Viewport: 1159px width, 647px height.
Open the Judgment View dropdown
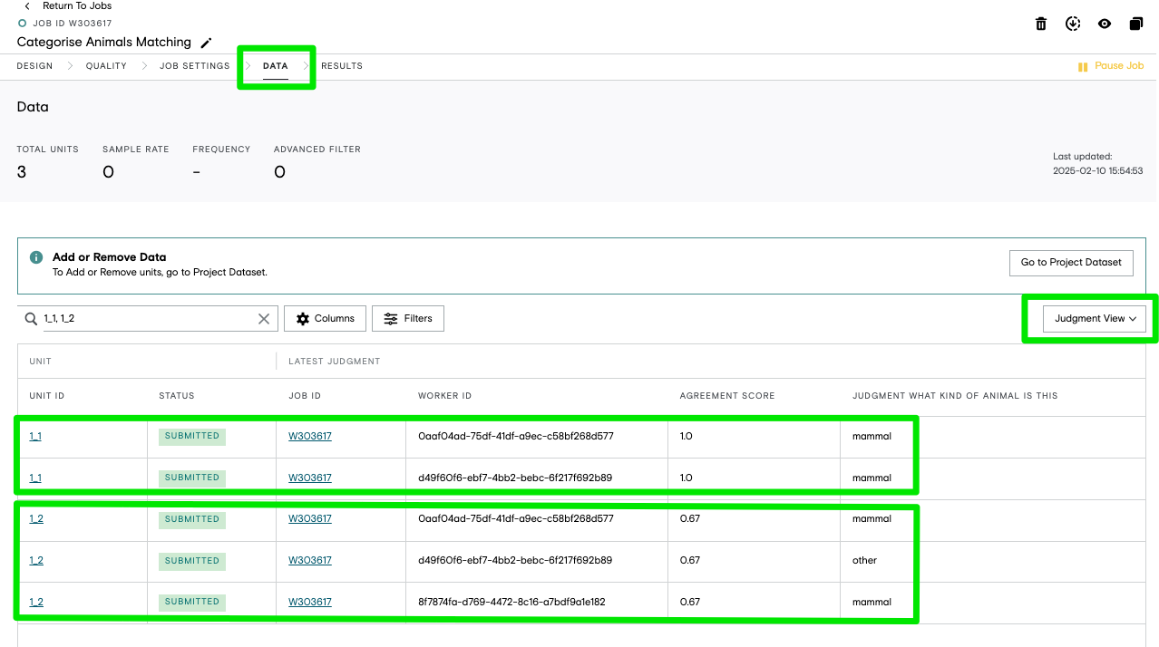pos(1095,319)
